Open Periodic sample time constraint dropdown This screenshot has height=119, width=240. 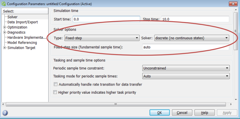[x=186, y=68]
